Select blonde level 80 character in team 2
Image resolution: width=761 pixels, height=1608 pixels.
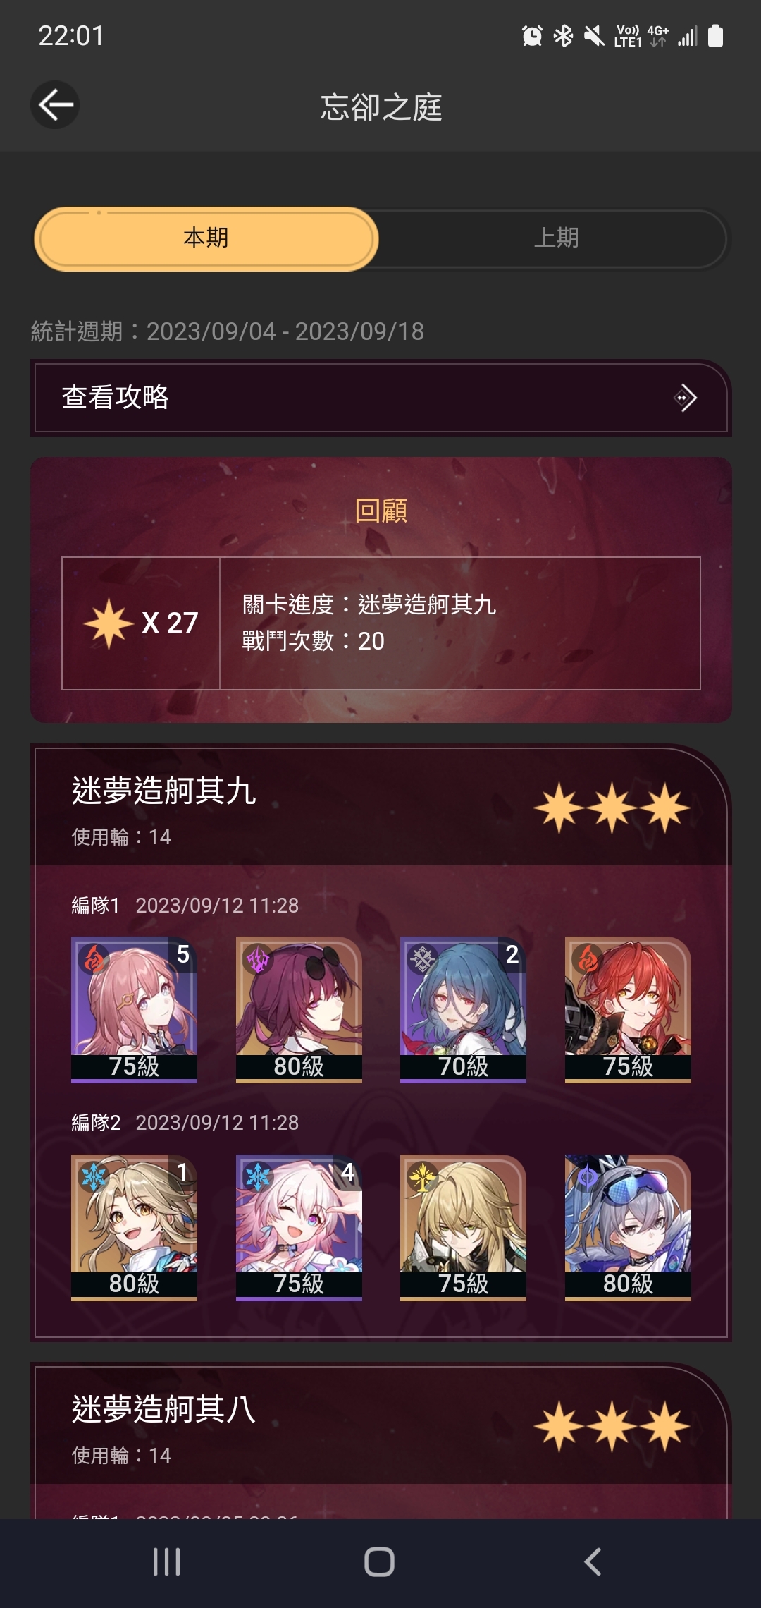(x=134, y=1227)
